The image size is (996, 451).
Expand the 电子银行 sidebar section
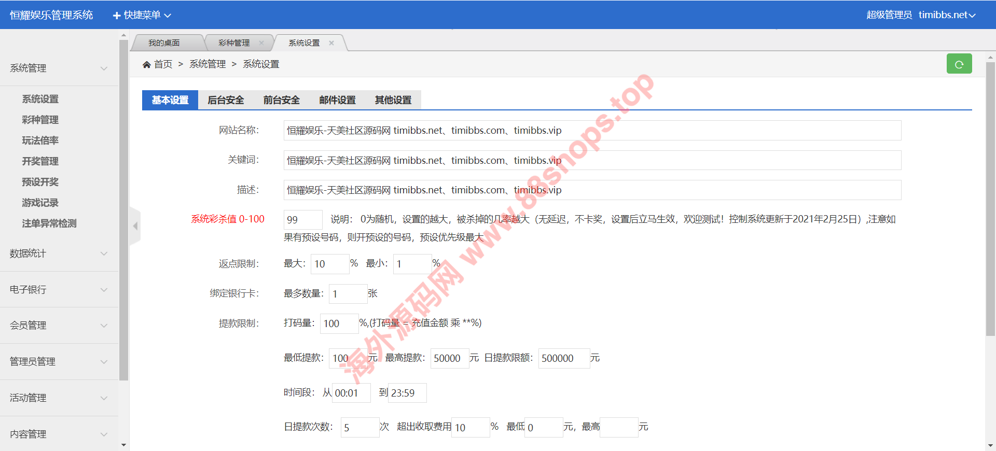[x=59, y=290]
